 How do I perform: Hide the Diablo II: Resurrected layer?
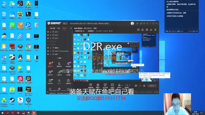click(48, 51)
